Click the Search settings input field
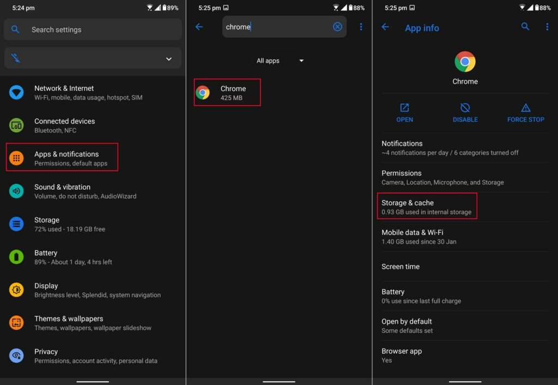Screen dimensions: 558x385 (93, 29)
